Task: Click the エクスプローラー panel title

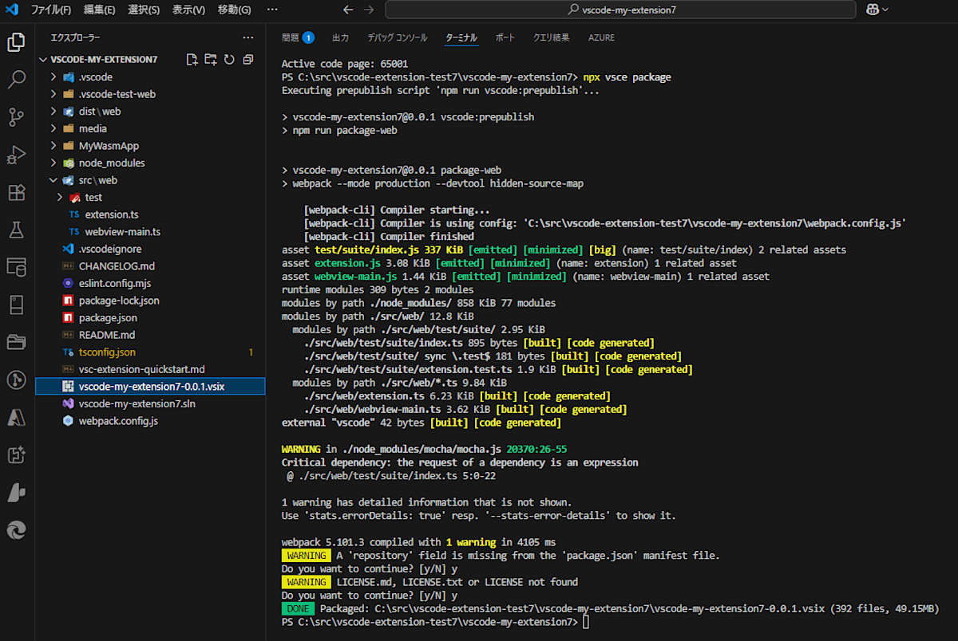Action: (x=75, y=37)
